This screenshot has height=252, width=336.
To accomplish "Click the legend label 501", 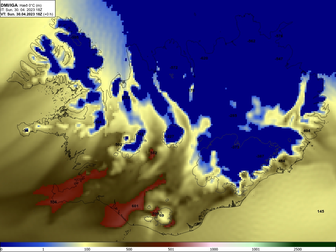I will [171, 249].
